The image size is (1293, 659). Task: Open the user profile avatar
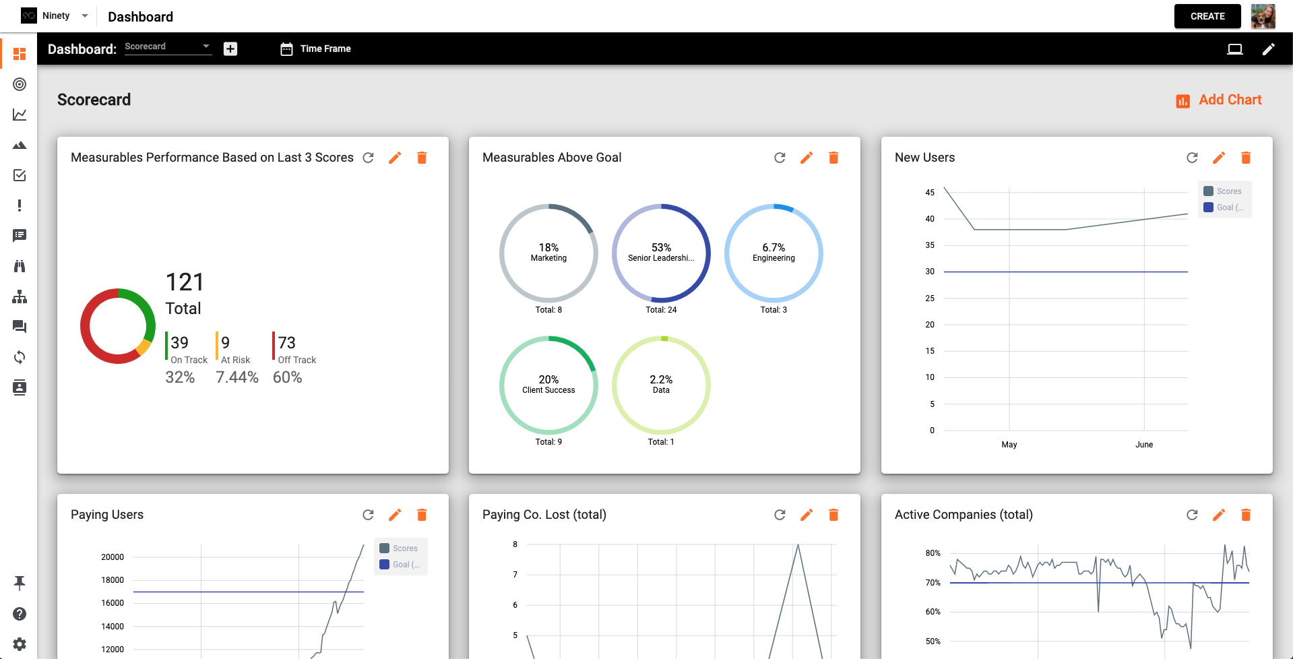tap(1263, 16)
